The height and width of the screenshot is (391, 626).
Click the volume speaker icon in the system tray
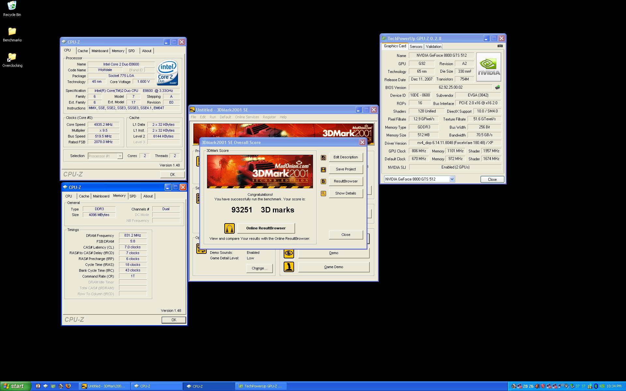(537, 386)
